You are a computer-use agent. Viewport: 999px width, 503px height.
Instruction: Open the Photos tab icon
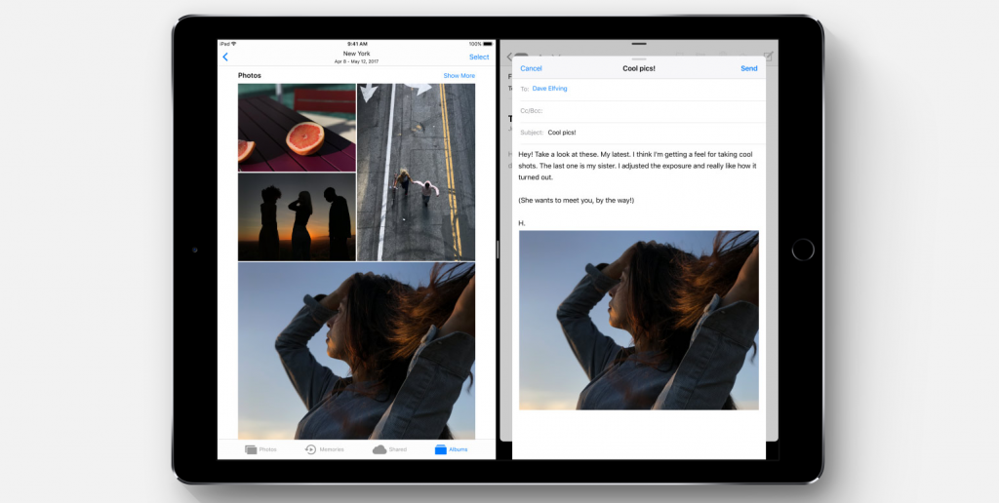coord(251,449)
